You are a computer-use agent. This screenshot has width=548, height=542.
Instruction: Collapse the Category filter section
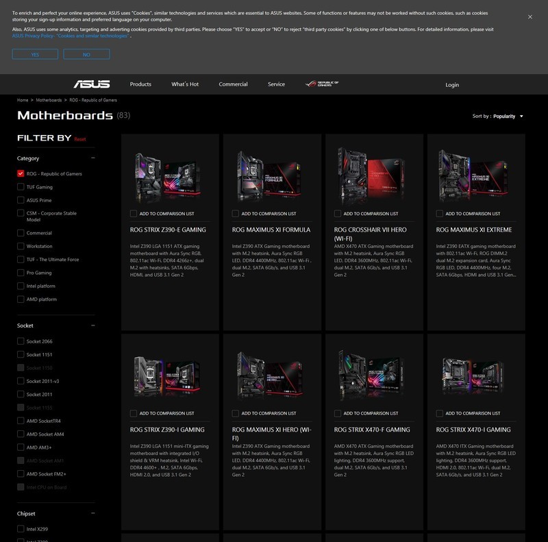click(92, 158)
